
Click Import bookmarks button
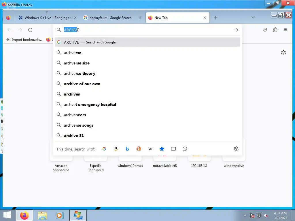pos(24,40)
